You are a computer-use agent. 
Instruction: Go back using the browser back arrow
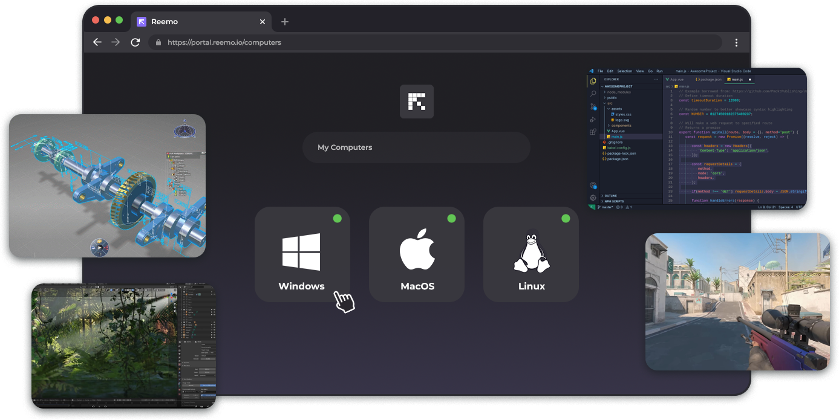pos(97,42)
